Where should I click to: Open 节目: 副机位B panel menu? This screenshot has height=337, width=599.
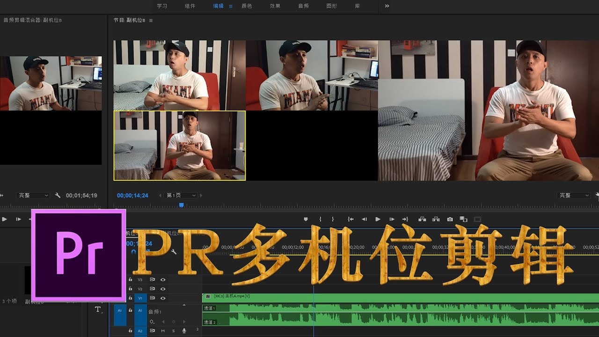pos(151,21)
